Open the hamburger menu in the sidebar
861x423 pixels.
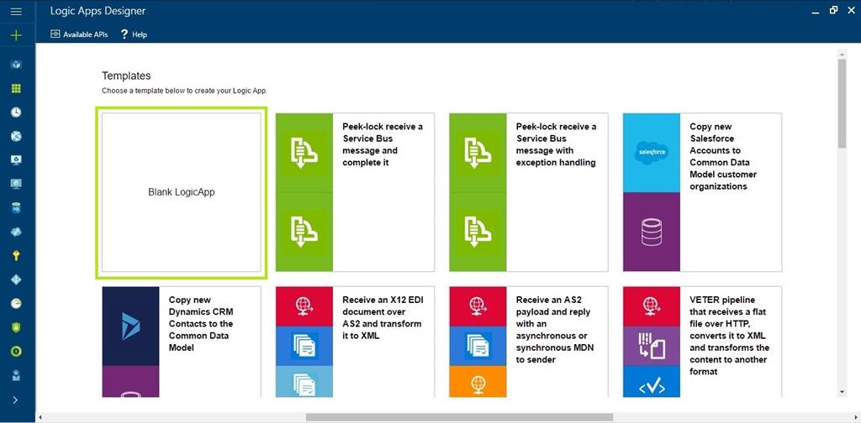(16, 11)
